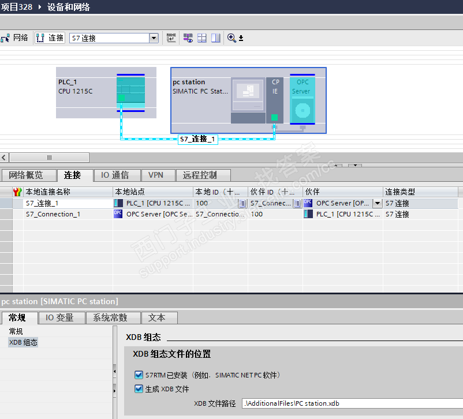Screen dimensions: 463x419
Task: Open the partner OPC Server dropdown arrow
Action: pos(378,203)
